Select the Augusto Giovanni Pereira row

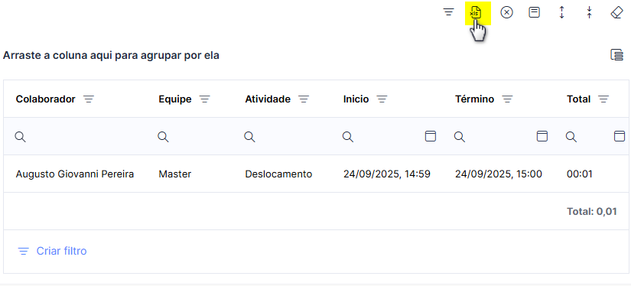point(316,174)
